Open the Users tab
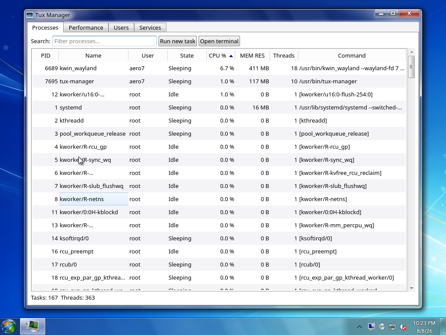446x335 pixels. click(x=121, y=27)
